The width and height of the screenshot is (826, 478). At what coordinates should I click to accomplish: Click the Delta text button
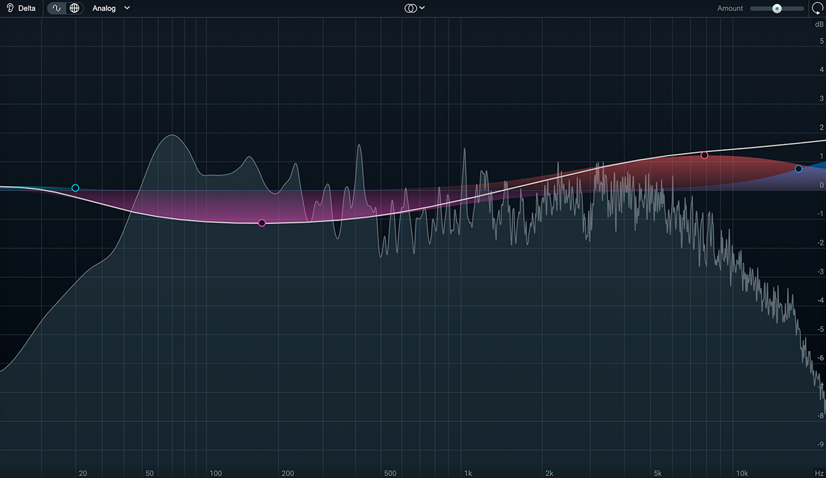tap(27, 9)
